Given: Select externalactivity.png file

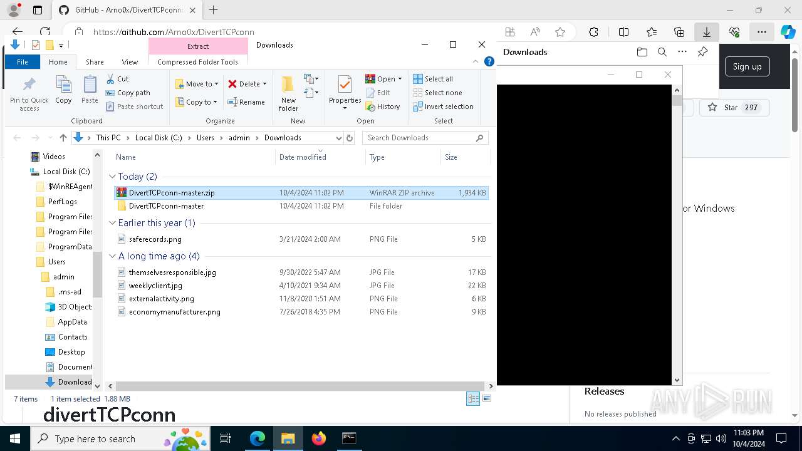Looking at the screenshot, I should 301,299.
